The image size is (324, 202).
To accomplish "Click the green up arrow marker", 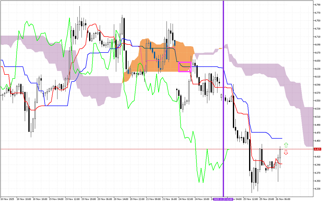I will pyautogui.click(x=286, y=145).
